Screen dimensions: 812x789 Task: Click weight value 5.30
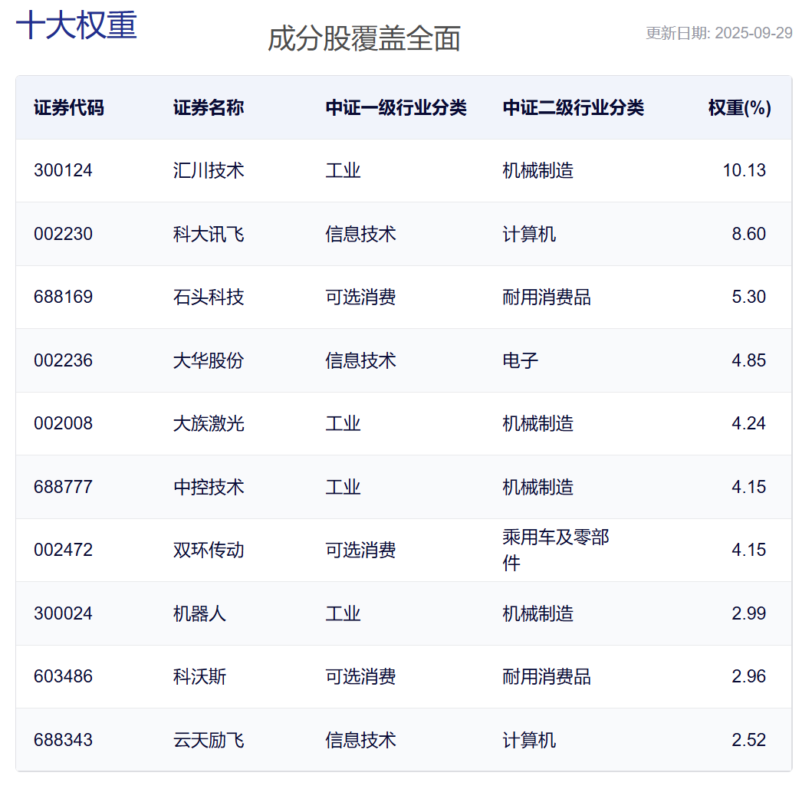[x=749, y=298]
